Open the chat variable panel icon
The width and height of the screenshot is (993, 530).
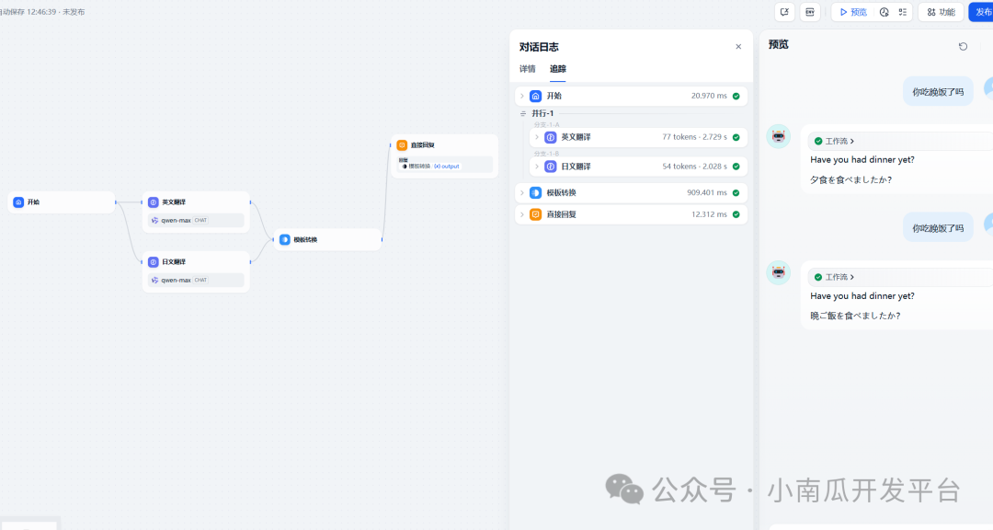(784, 12)
